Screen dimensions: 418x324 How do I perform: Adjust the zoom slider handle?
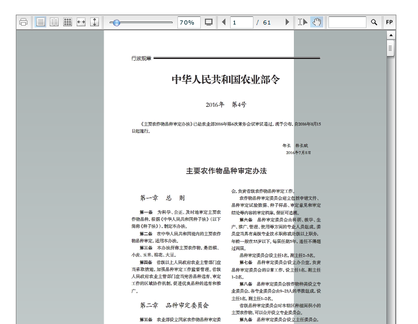point(117,23)
